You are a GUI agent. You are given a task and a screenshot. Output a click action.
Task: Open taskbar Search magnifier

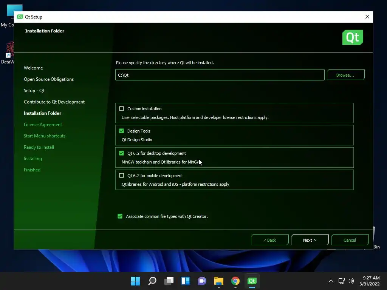pyautogui.click(x=152, y=281)
